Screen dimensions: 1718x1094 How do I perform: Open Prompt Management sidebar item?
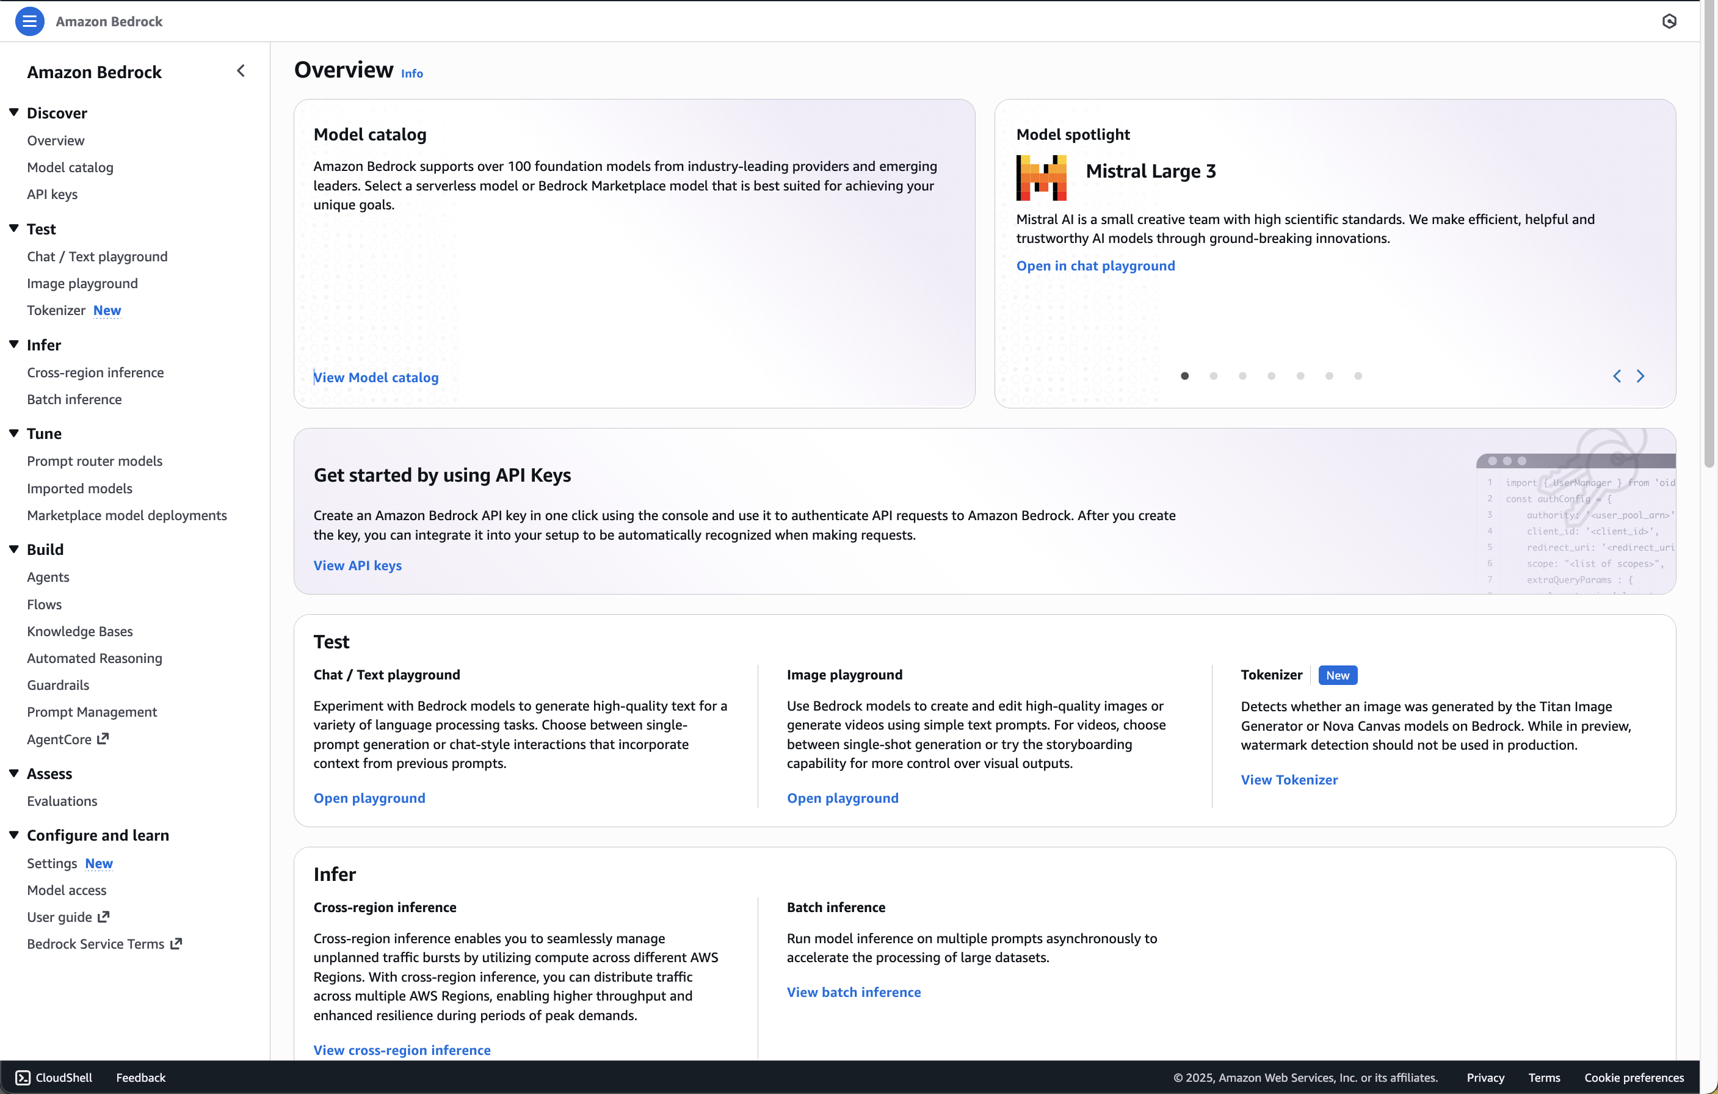[x=92, y=712]
